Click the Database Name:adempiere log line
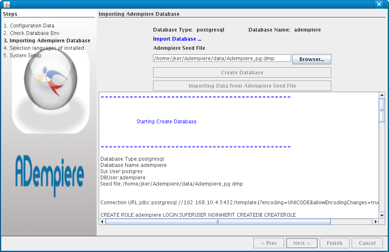The height and width of the screenshot is (252, 389). [x=134, y=165]
